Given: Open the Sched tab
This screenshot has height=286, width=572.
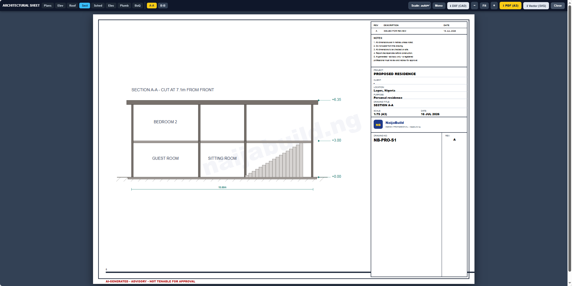Looking at the screenshot, I should pos(98,6).
